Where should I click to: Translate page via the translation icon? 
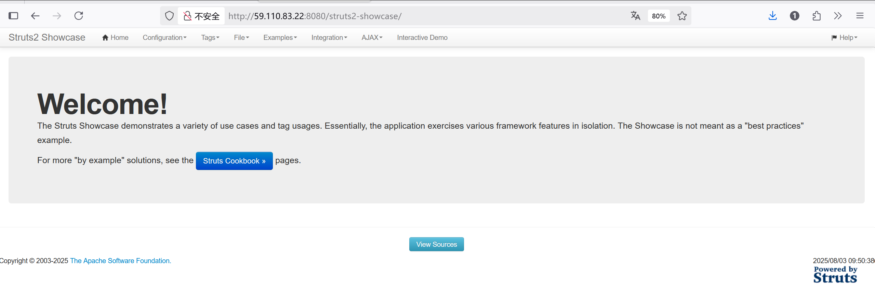pyautogui.click(x=636, y=16)
